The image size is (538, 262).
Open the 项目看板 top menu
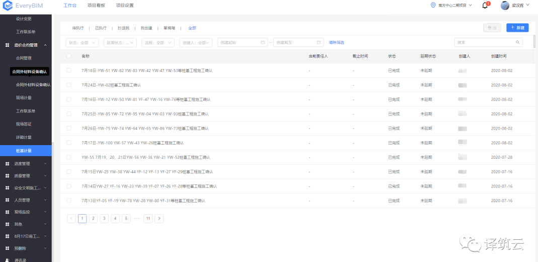pyautogui.click(x=96, y=6)
